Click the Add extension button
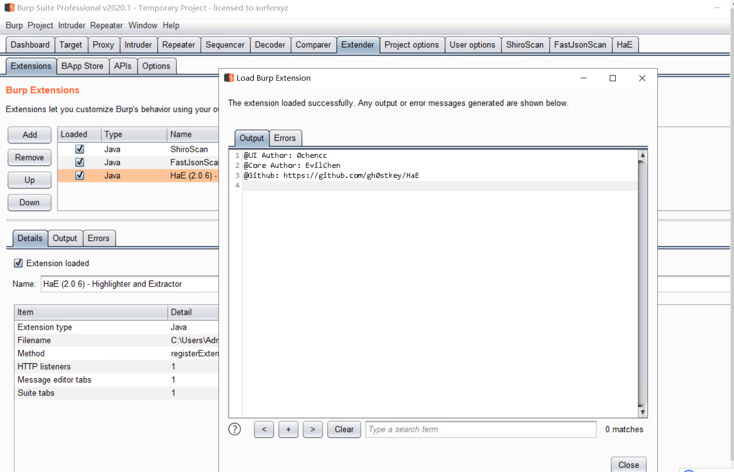This screenshot has height=472, width=734. click(x=30, y=135)
